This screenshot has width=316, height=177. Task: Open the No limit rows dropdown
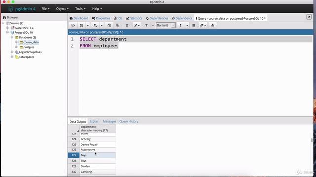click(x=165, y=25)
